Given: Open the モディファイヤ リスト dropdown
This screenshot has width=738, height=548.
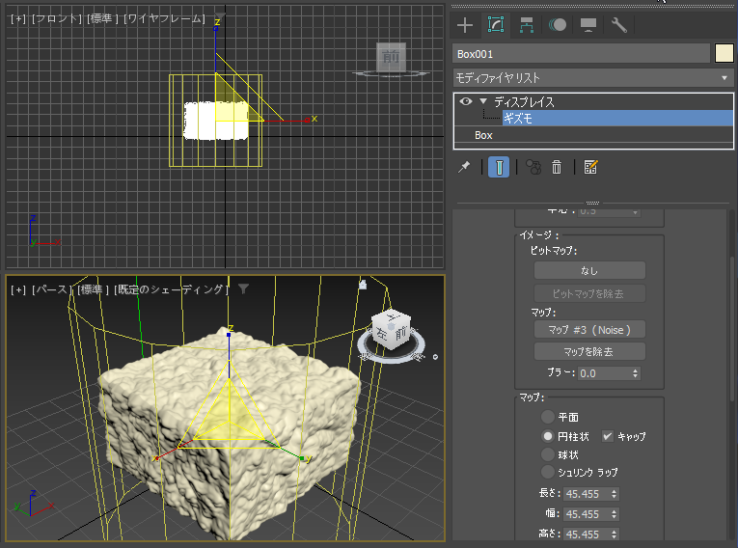Looking at the screenshot, I should [x=593, y=78].
